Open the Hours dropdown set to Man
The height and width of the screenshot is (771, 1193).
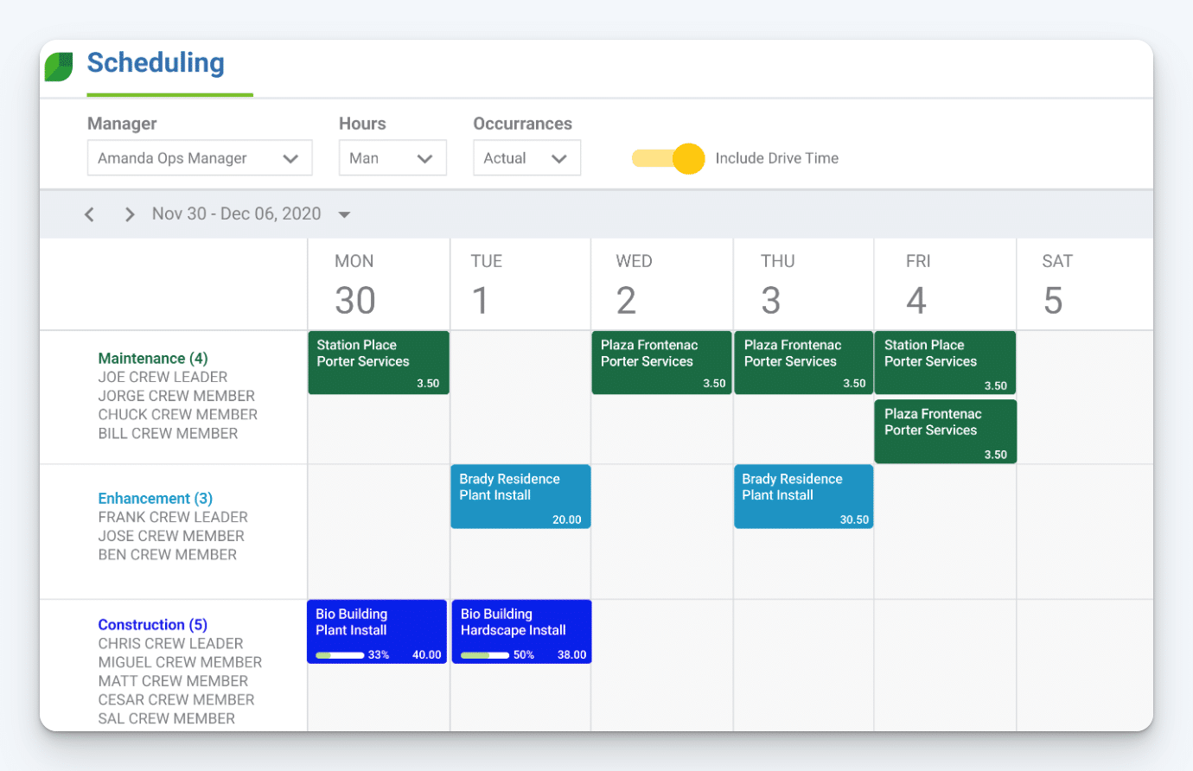click(x=392, y=158)
